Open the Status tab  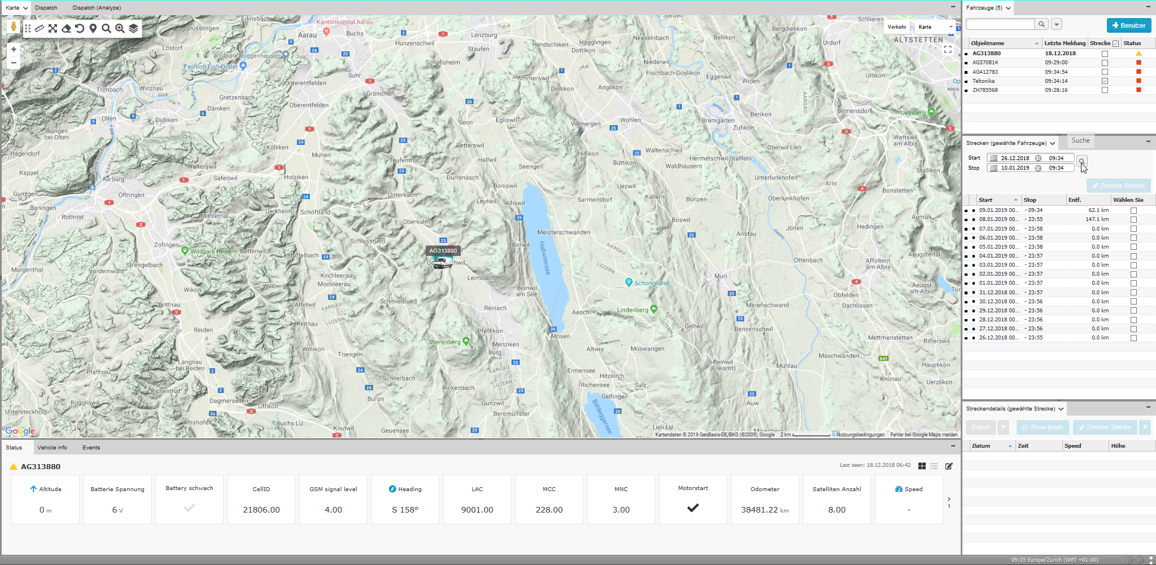14,448
